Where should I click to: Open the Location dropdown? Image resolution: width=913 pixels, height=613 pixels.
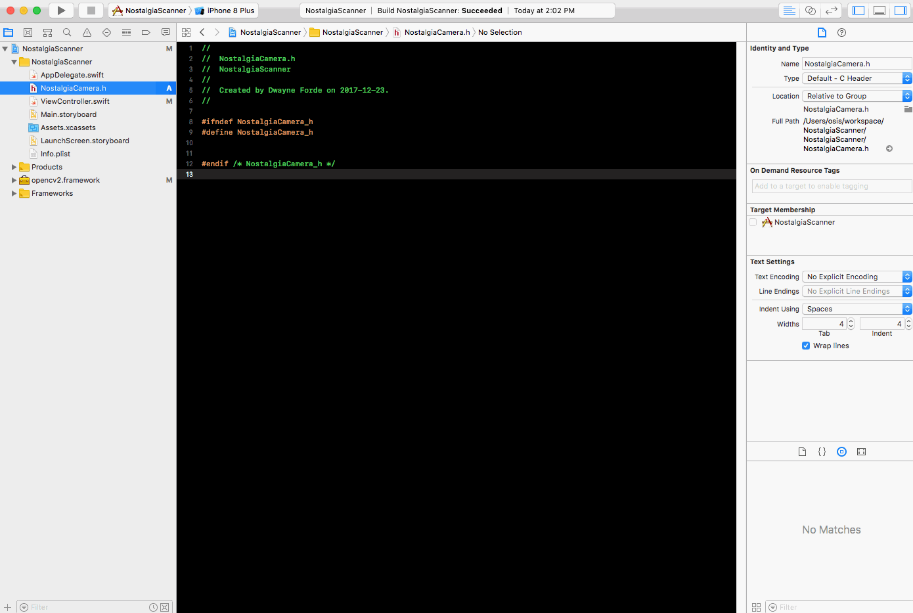click(x=857, y=96)
